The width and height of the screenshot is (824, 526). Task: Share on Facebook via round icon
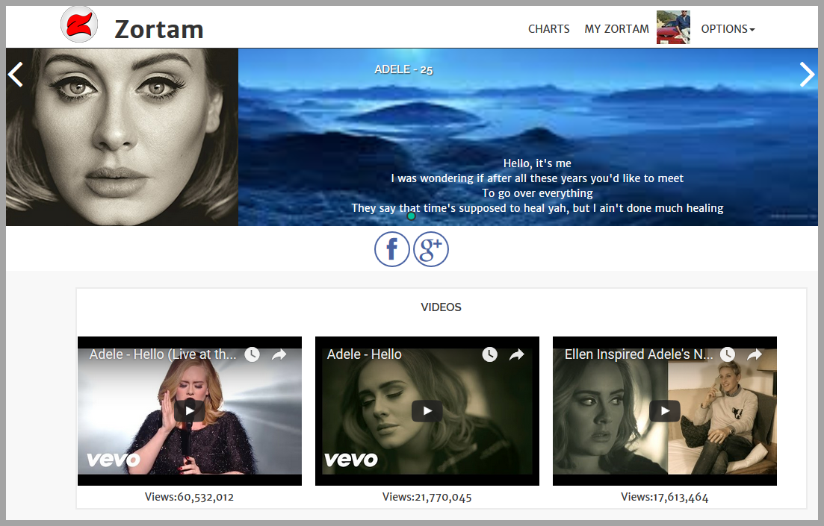point(391,249)
